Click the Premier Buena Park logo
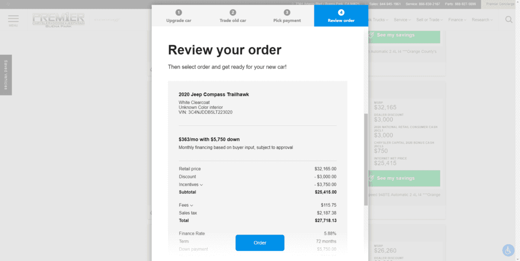The width and height of the screenshot is (520, 261). click(x=58, y=20)
